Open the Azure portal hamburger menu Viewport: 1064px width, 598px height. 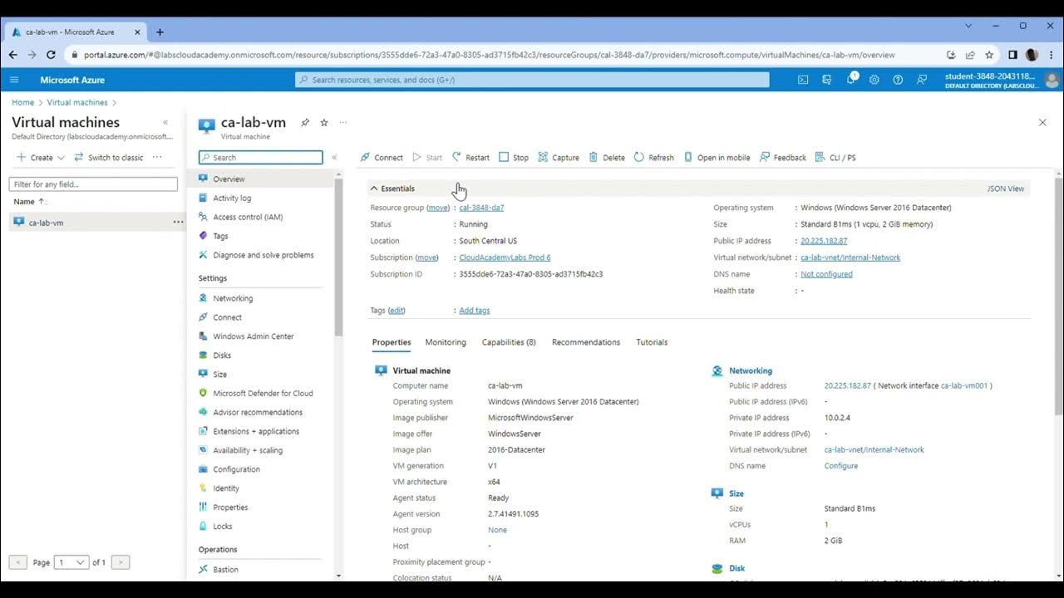14,80
